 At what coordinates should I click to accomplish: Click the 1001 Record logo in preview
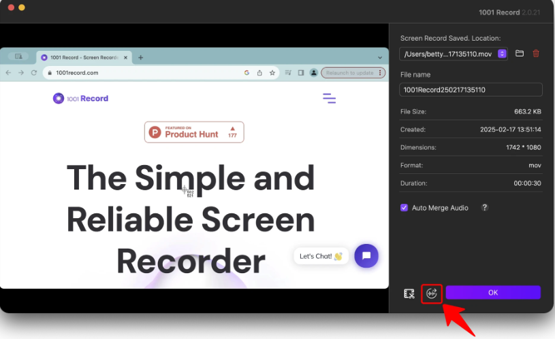[x=81, y=99]
